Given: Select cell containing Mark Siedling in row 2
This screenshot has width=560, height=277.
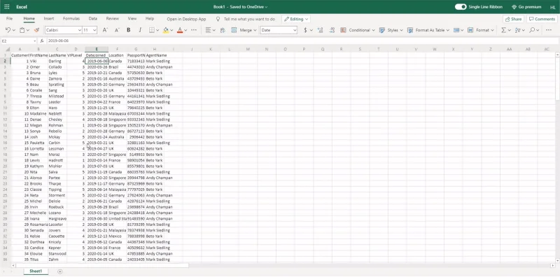Looking at the screenshot, I should click(x=155, y=61).
